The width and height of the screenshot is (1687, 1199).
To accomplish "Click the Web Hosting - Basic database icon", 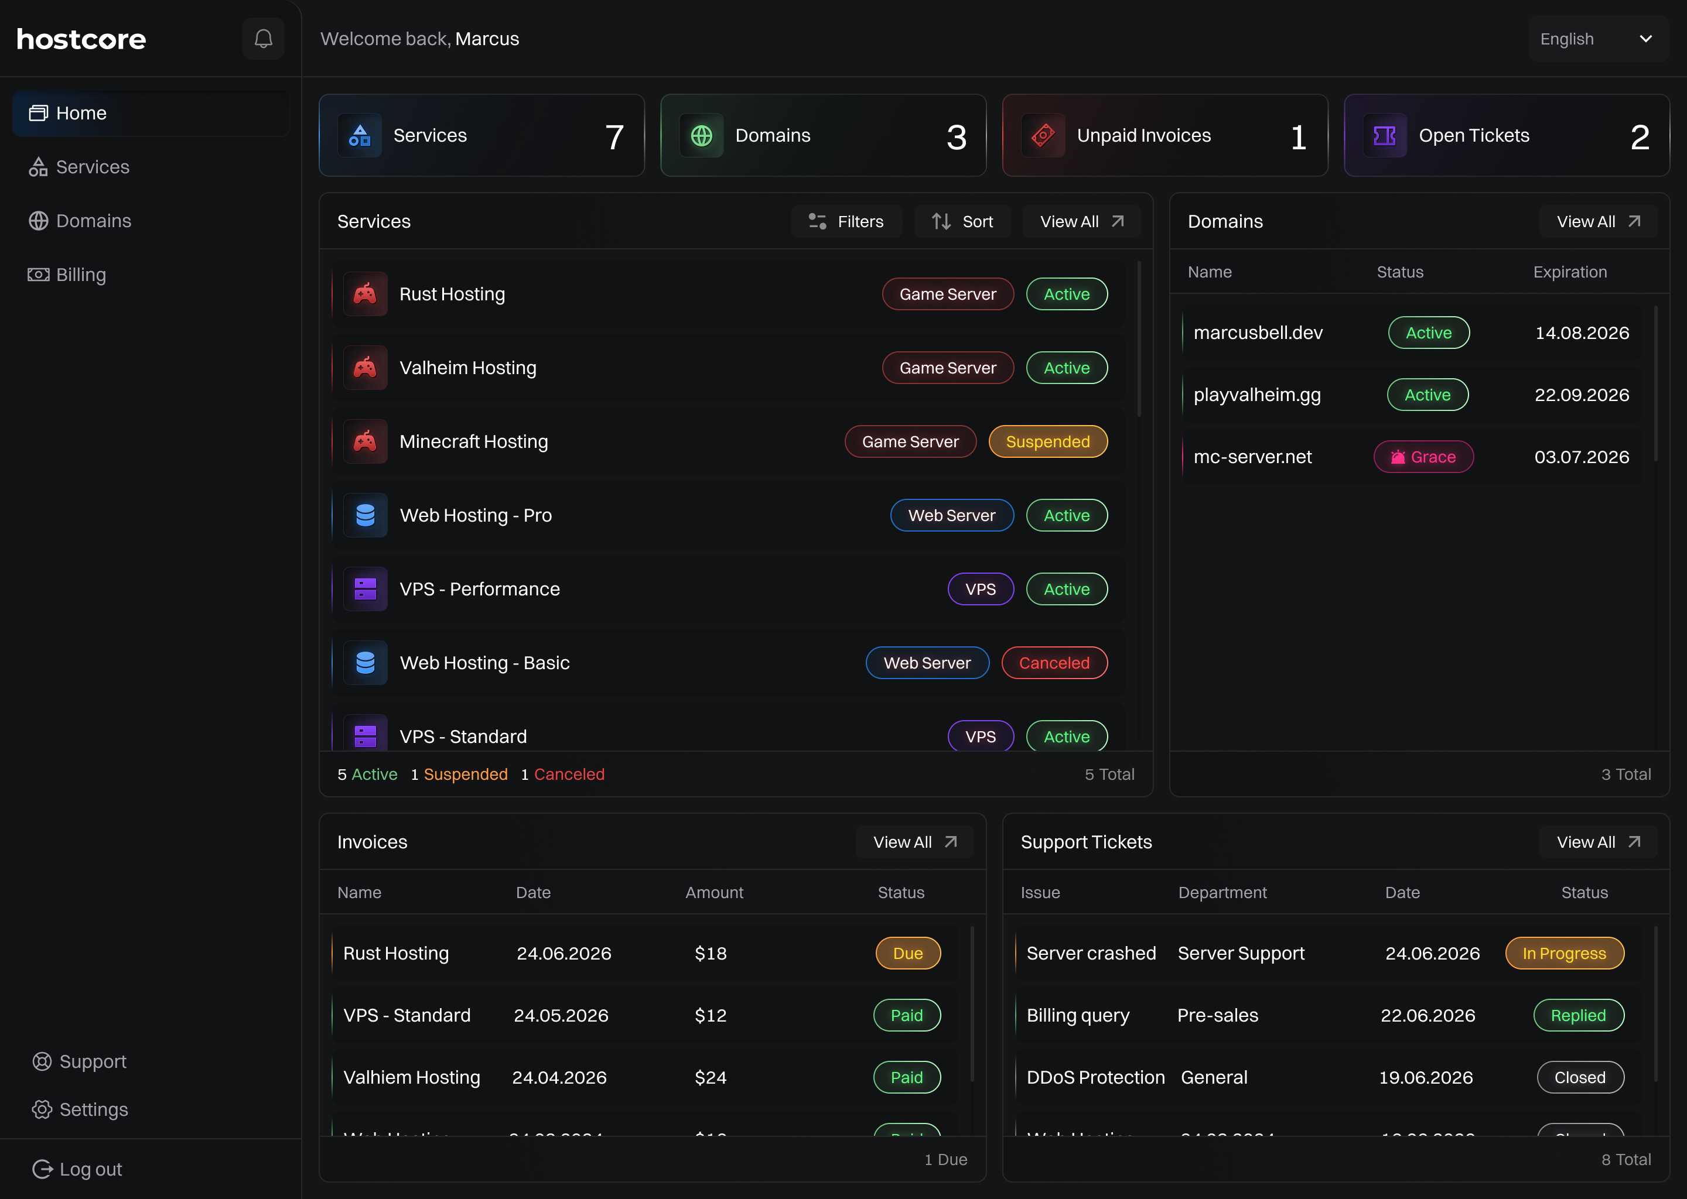I will point(365,663).
